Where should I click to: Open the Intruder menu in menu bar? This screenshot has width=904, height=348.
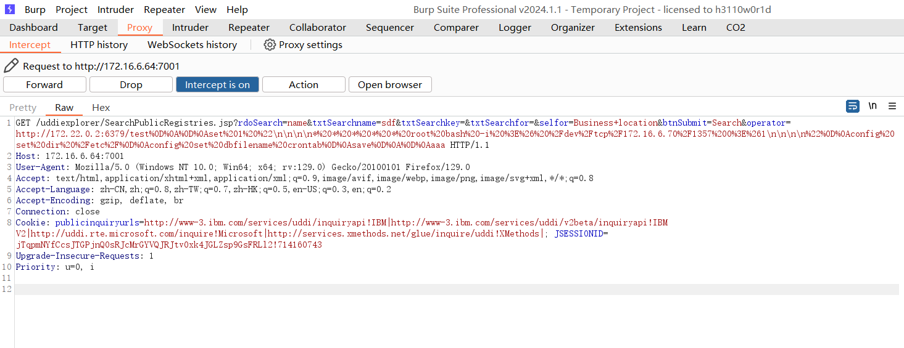point(116,10)
